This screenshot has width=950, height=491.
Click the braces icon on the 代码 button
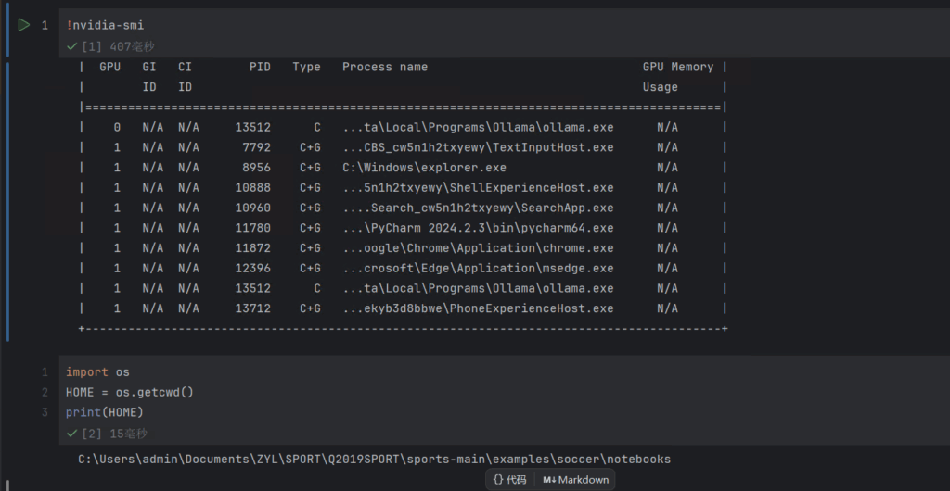pyautogui.click(x=498, y=479)
